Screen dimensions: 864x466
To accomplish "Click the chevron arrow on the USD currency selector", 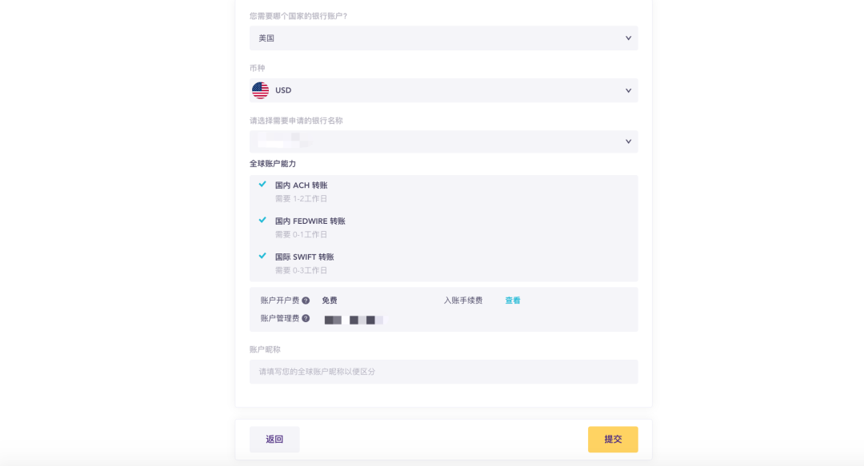I will pos(628,90).
